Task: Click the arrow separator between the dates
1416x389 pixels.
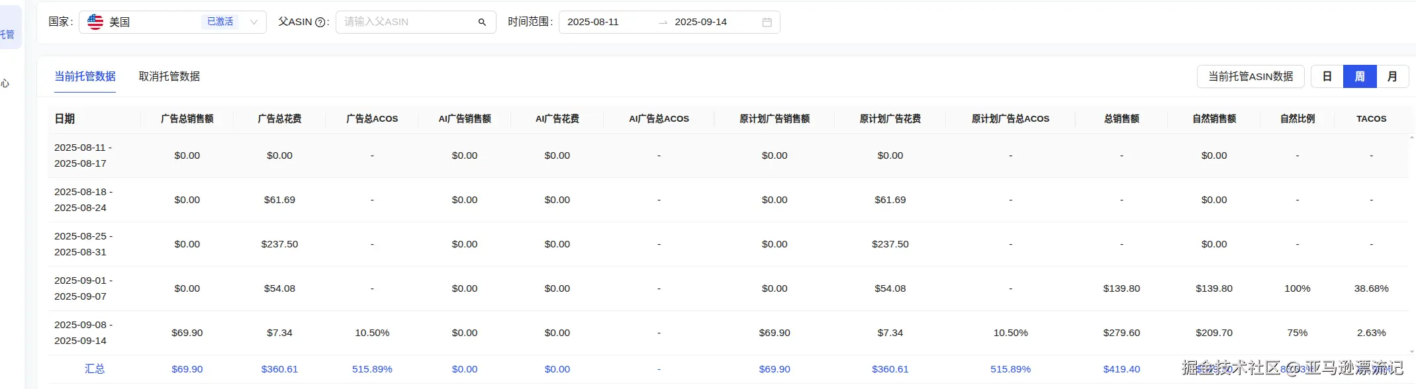Action: tap(663, 22)
